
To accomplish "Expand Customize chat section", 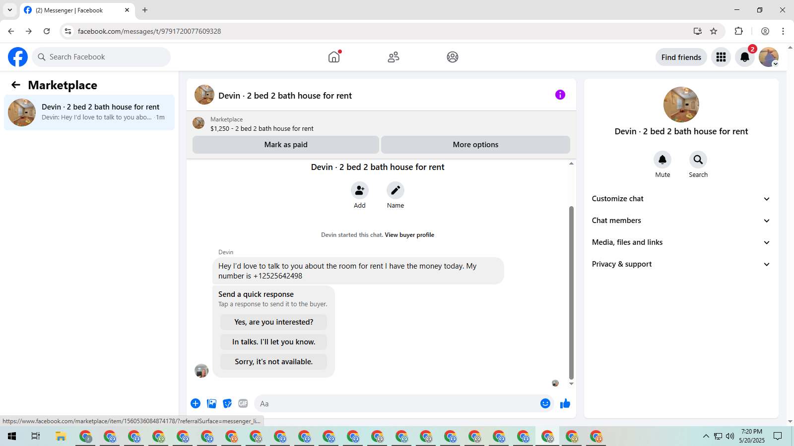I will pyautogui.click(x=681, y=199).
